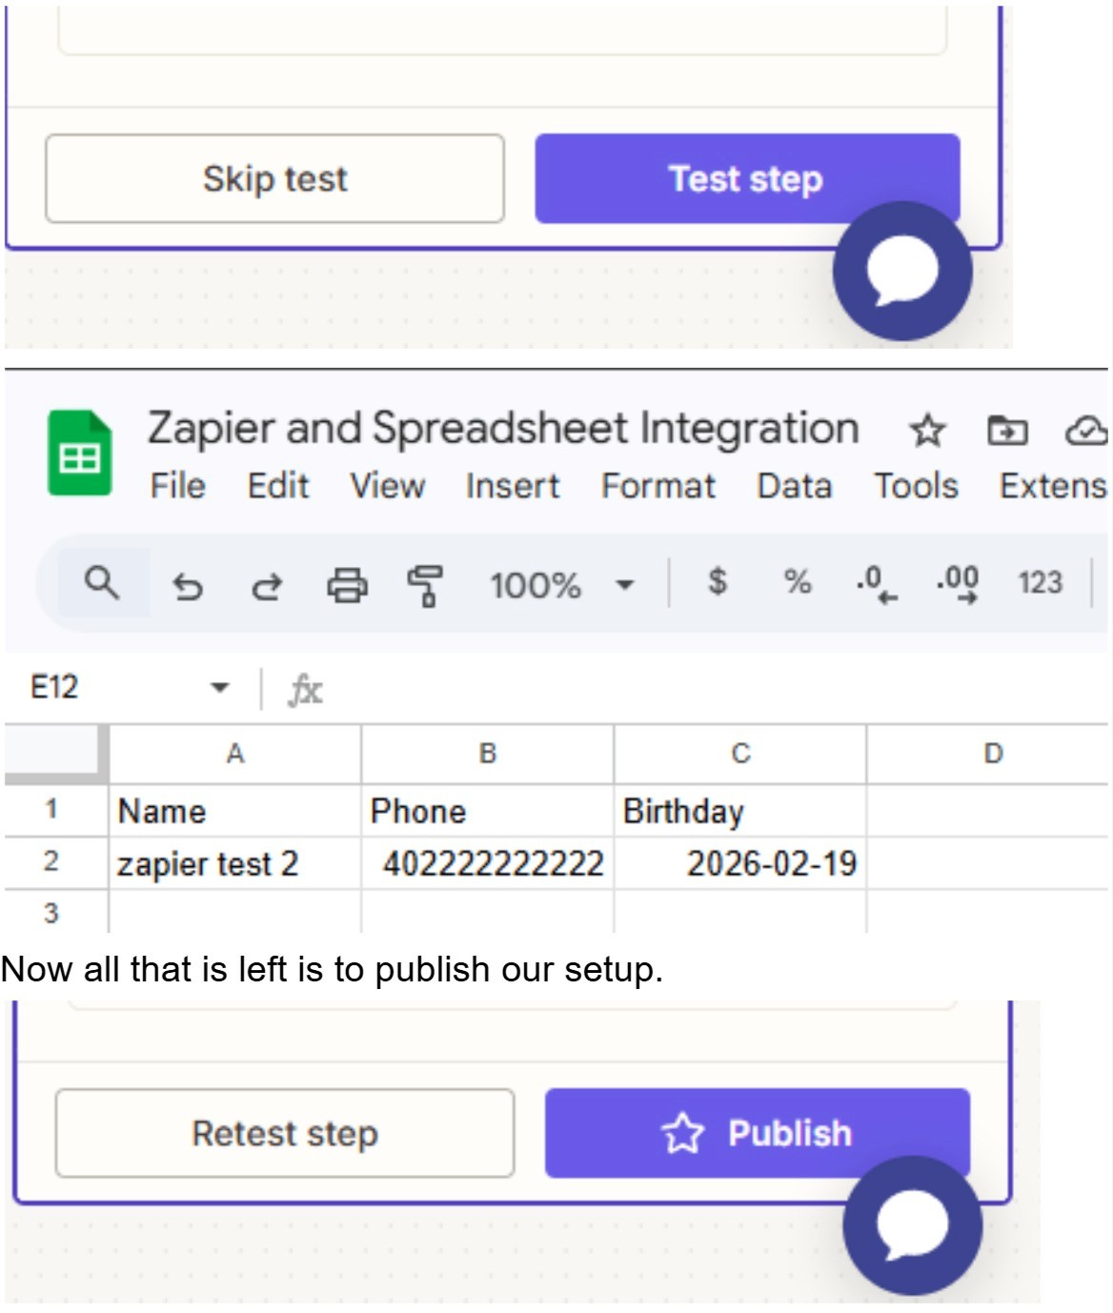Select row 1 header
This screenshot has width=1113, height=1313.
coord(55,811)
